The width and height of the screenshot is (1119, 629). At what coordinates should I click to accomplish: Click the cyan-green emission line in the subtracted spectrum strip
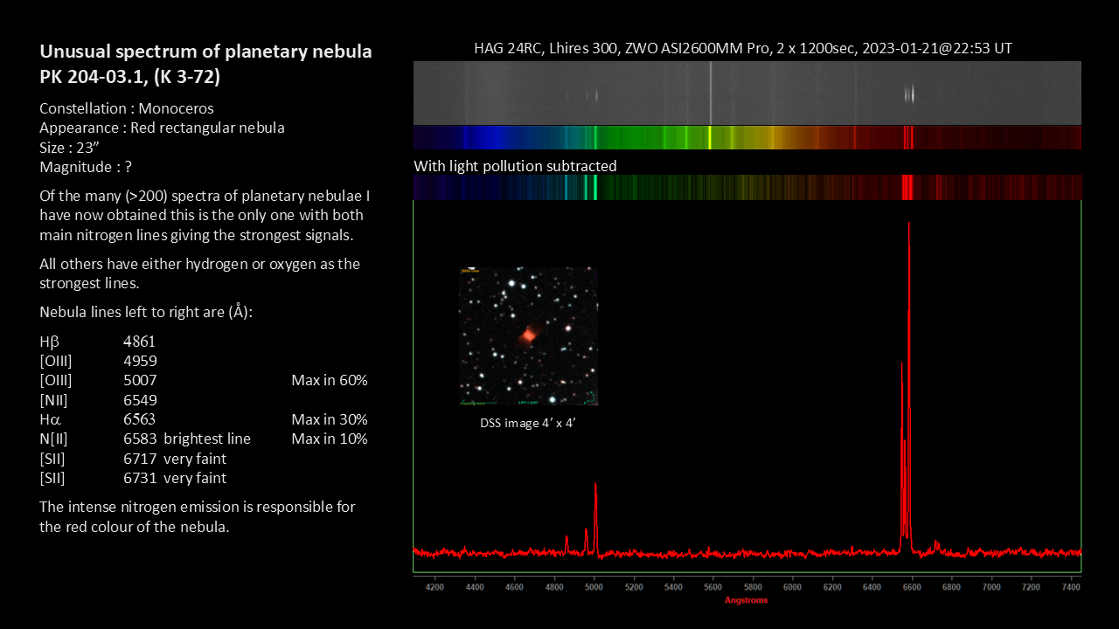[595, 187]
